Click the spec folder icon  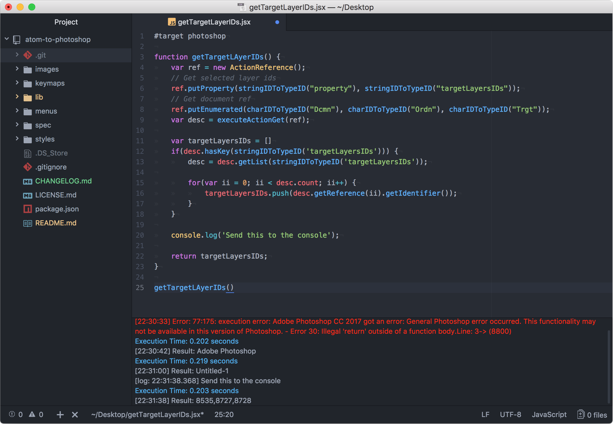[x=28, y=126]
